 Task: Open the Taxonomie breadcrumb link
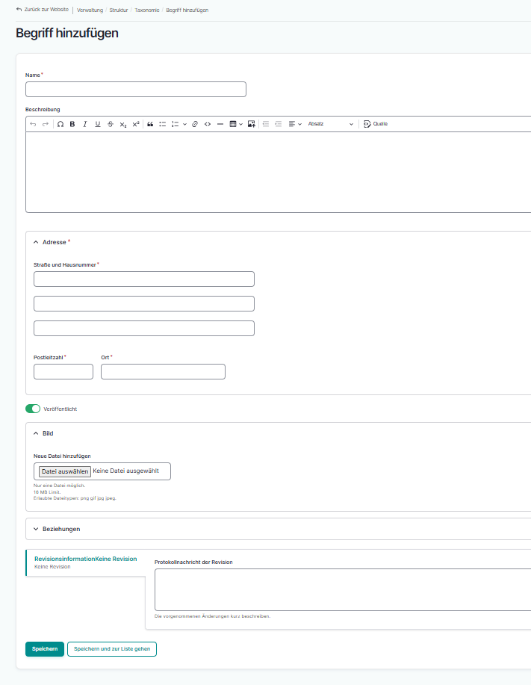pyautogui.click(x=146, y=10)
